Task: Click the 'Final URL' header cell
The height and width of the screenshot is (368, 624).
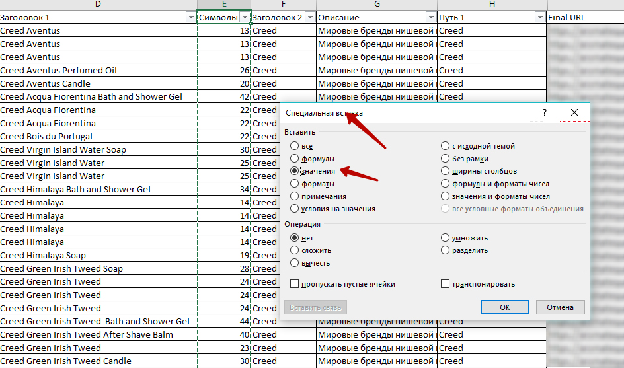Action: [586, 17]
